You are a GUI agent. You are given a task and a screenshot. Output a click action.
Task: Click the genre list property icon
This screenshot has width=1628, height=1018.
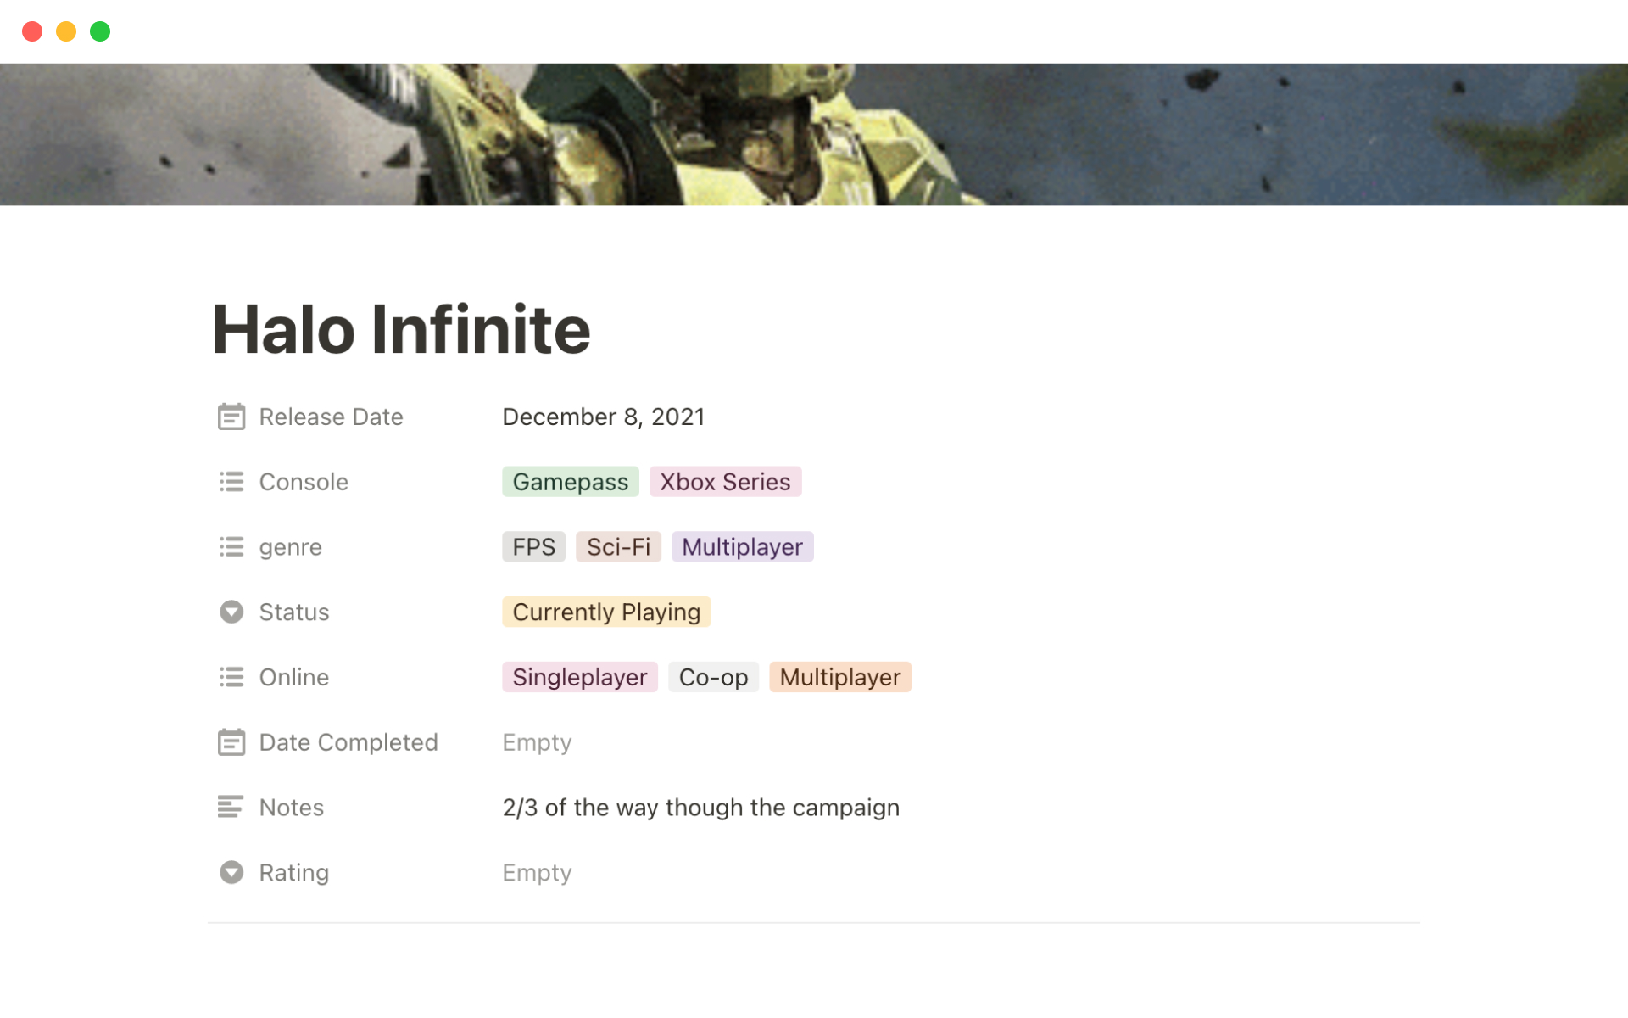231,547
